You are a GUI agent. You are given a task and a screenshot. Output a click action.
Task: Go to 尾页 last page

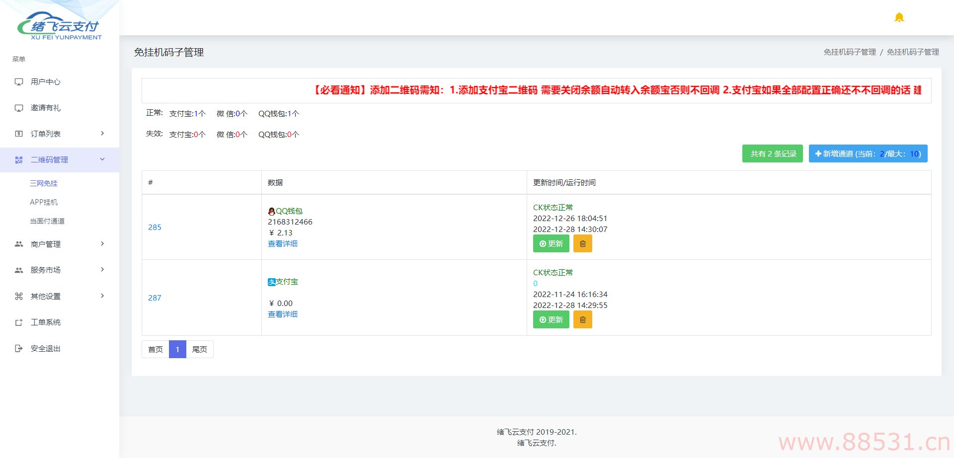point(200,349)
